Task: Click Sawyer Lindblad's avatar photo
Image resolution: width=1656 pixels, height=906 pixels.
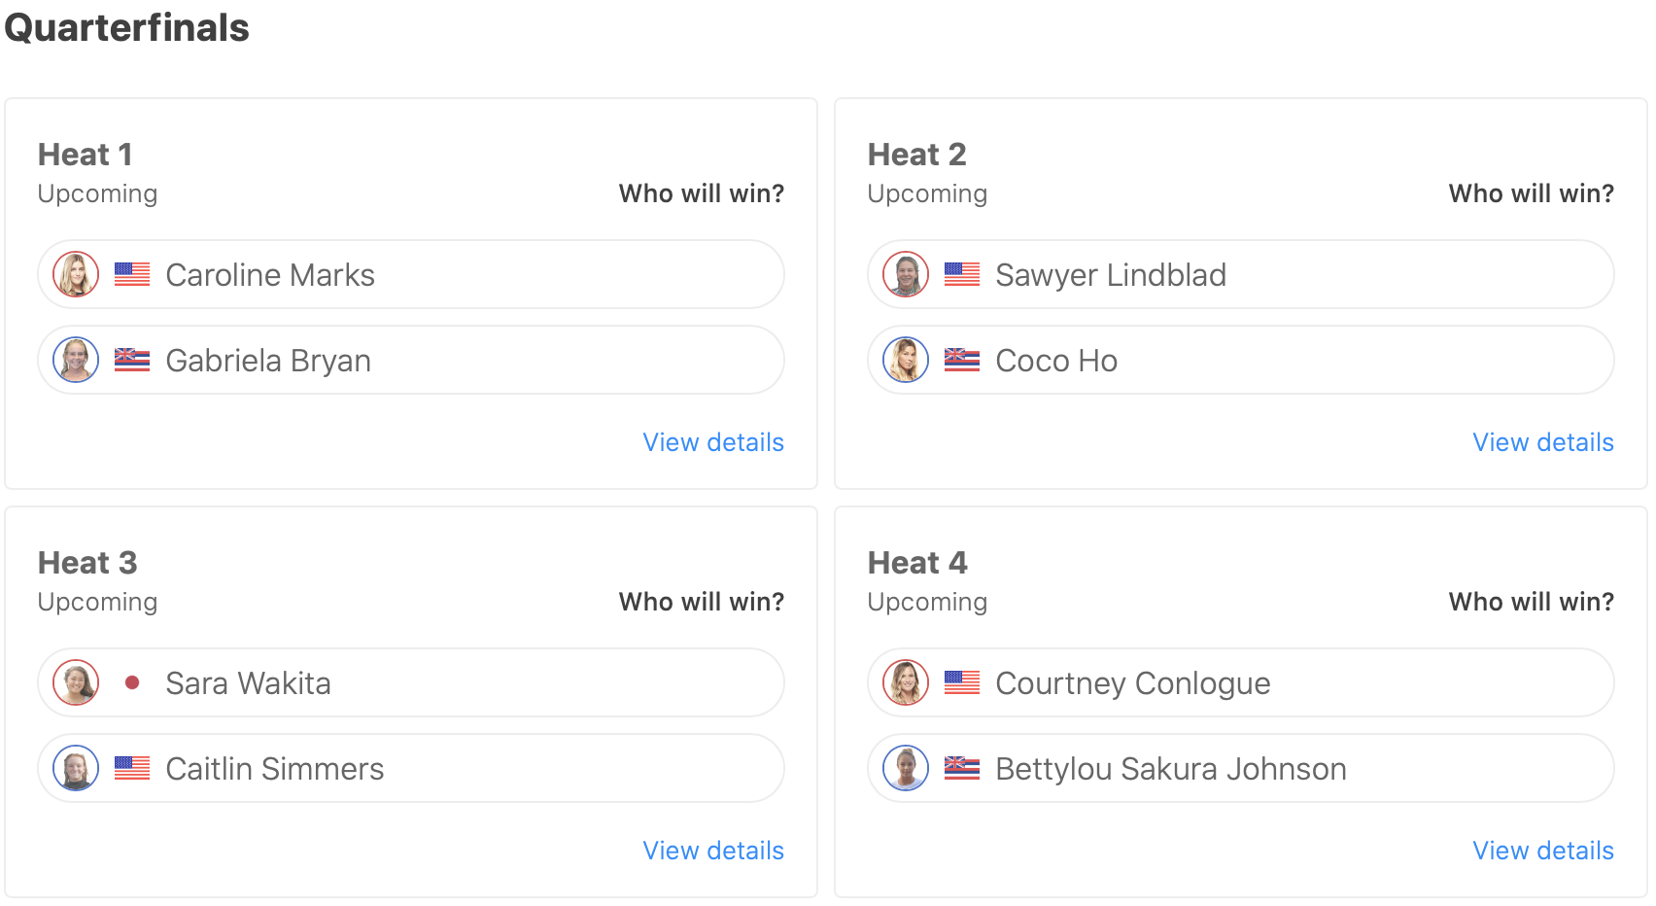Action: (906, 274)
